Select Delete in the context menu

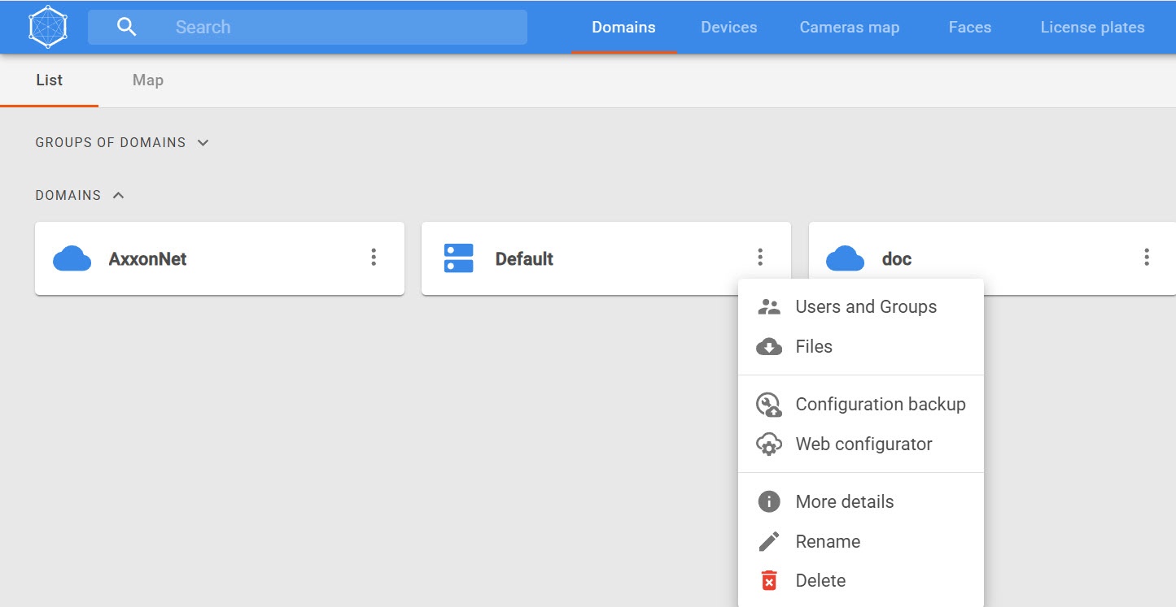pos(820,581)
